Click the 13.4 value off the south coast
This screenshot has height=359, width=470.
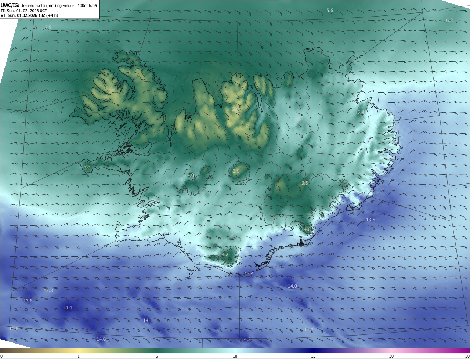249,274
